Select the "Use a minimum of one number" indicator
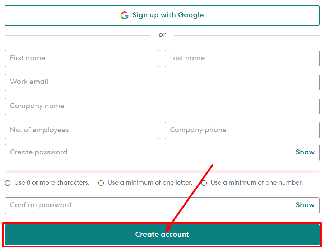325x250 pixels. (x=204, y=183)
